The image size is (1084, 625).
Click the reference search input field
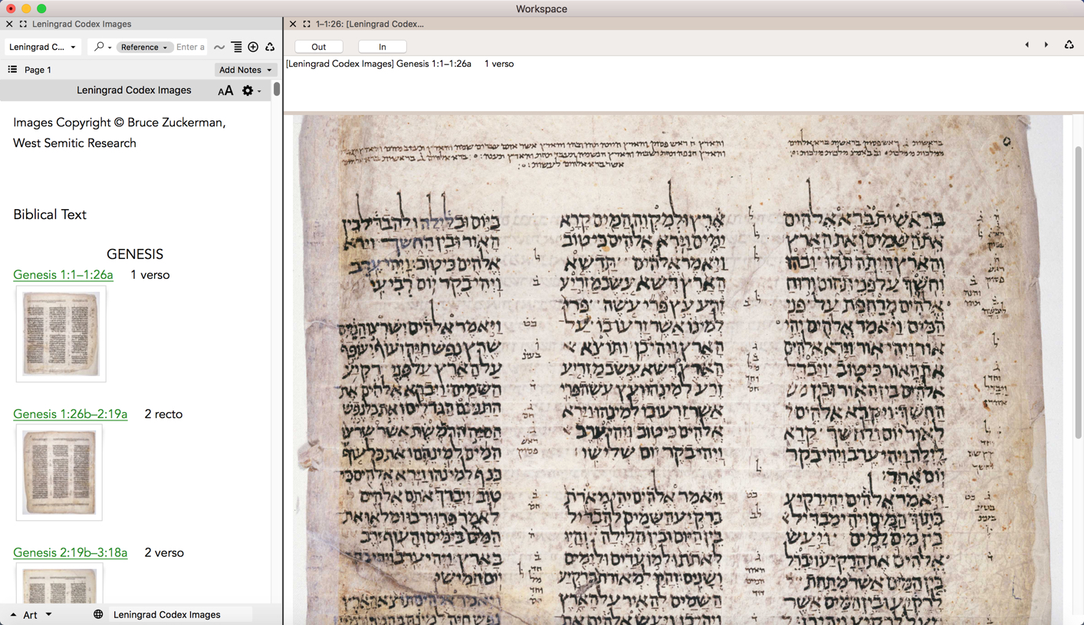(x=190, y=47)
